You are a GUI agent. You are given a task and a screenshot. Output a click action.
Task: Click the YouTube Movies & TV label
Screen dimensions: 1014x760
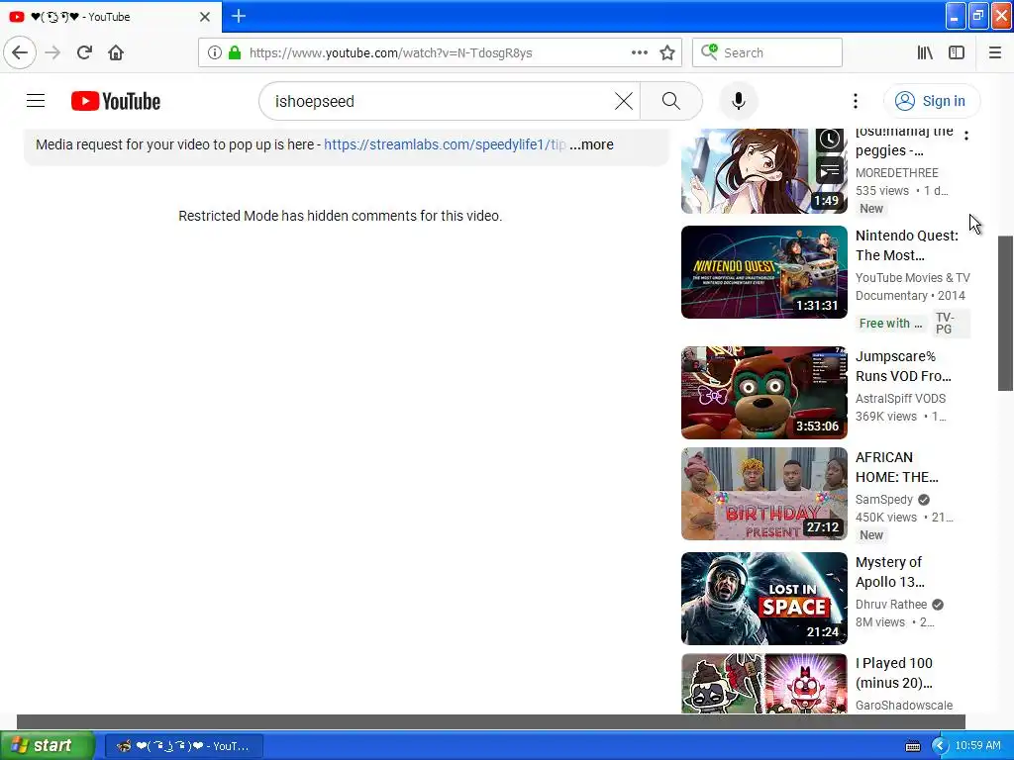[x=912, y=278]
